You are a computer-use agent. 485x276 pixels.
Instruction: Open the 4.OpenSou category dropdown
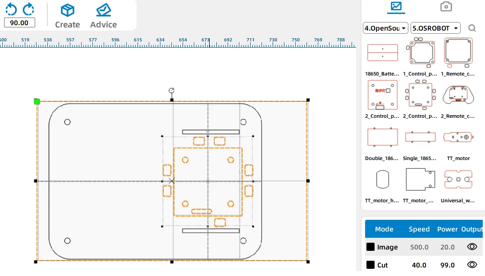[385, 28]
